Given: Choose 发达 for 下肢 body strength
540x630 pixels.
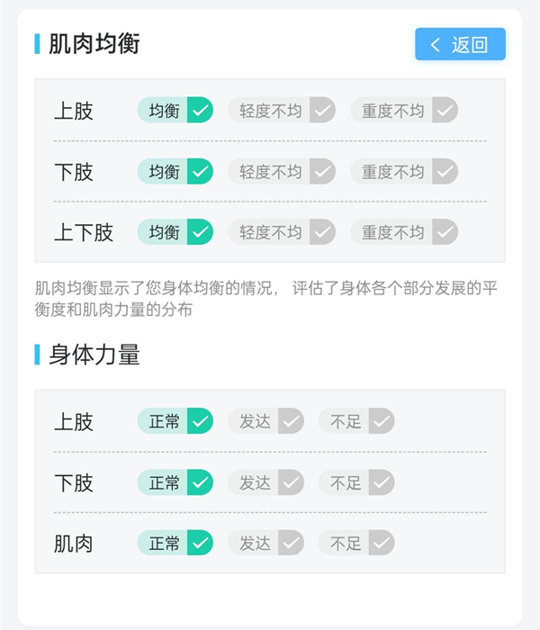Looking at the screenshot, I should click(266, 482).
